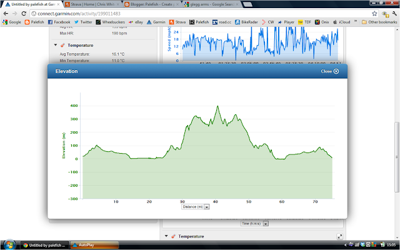The height and width of the screenshot is (250, 400).
Task: Switch to the Strava Home tab
Action: click(92, 4)
